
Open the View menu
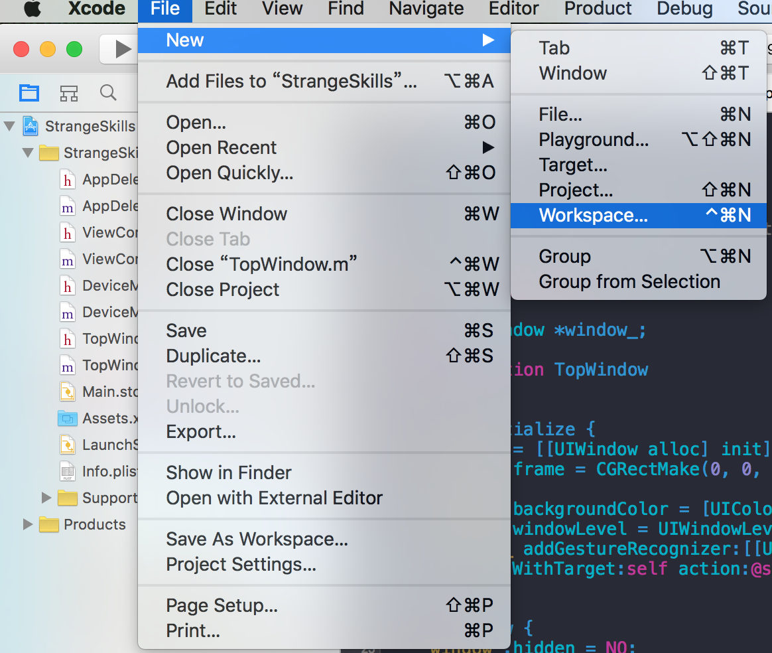[x=282, y=9]
